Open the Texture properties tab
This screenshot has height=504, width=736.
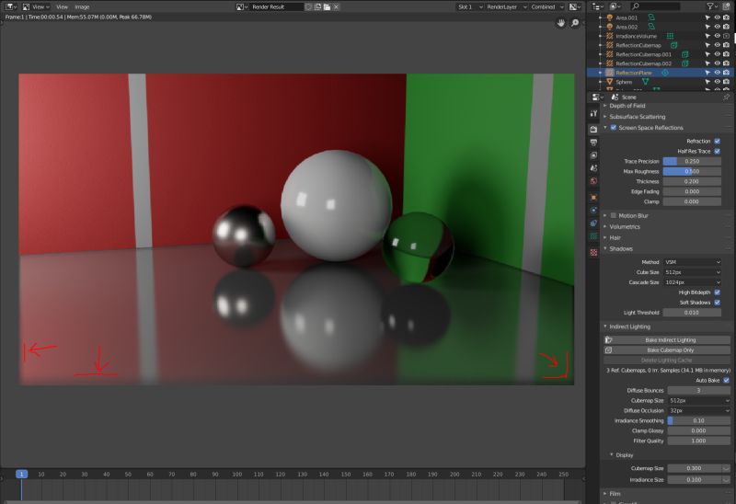pyautogui.click(x=593, y=253)
